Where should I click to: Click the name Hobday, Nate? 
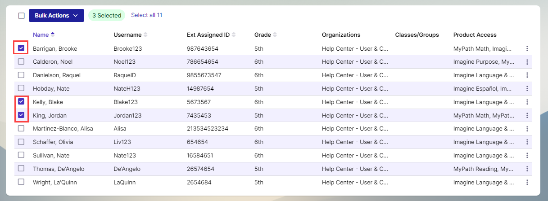(51, 89)
